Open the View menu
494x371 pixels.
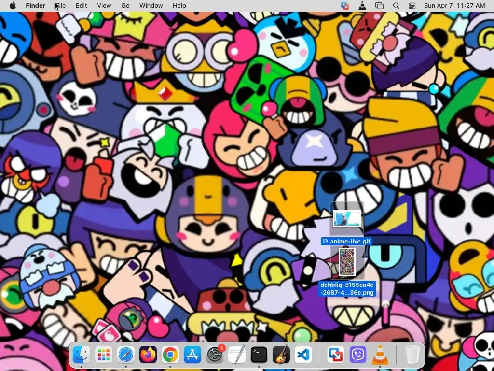(104, 6)
